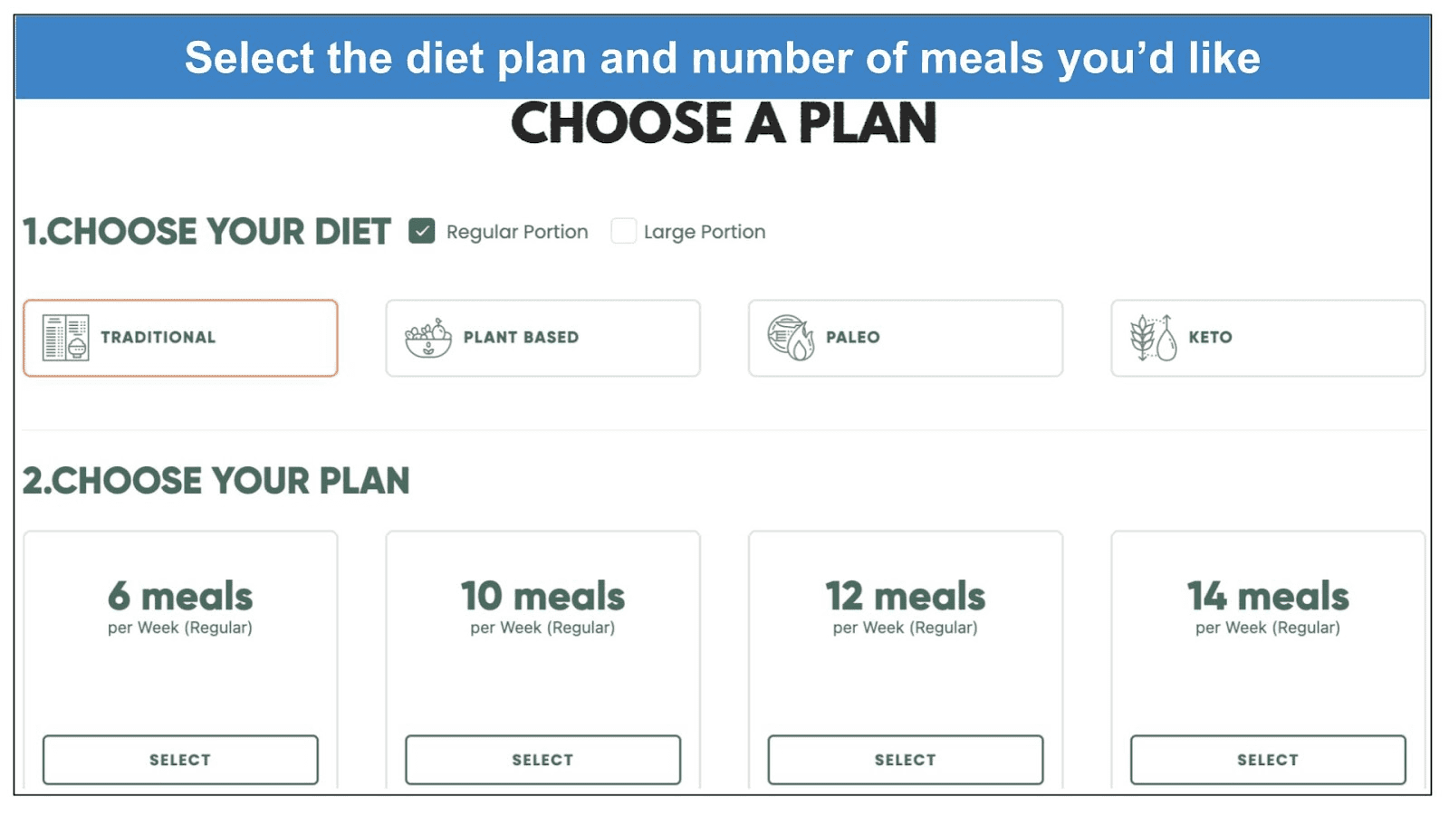Select the 12 meals per week plan
The width and height of the screenshot is (1449, 815).
(906, 760)
